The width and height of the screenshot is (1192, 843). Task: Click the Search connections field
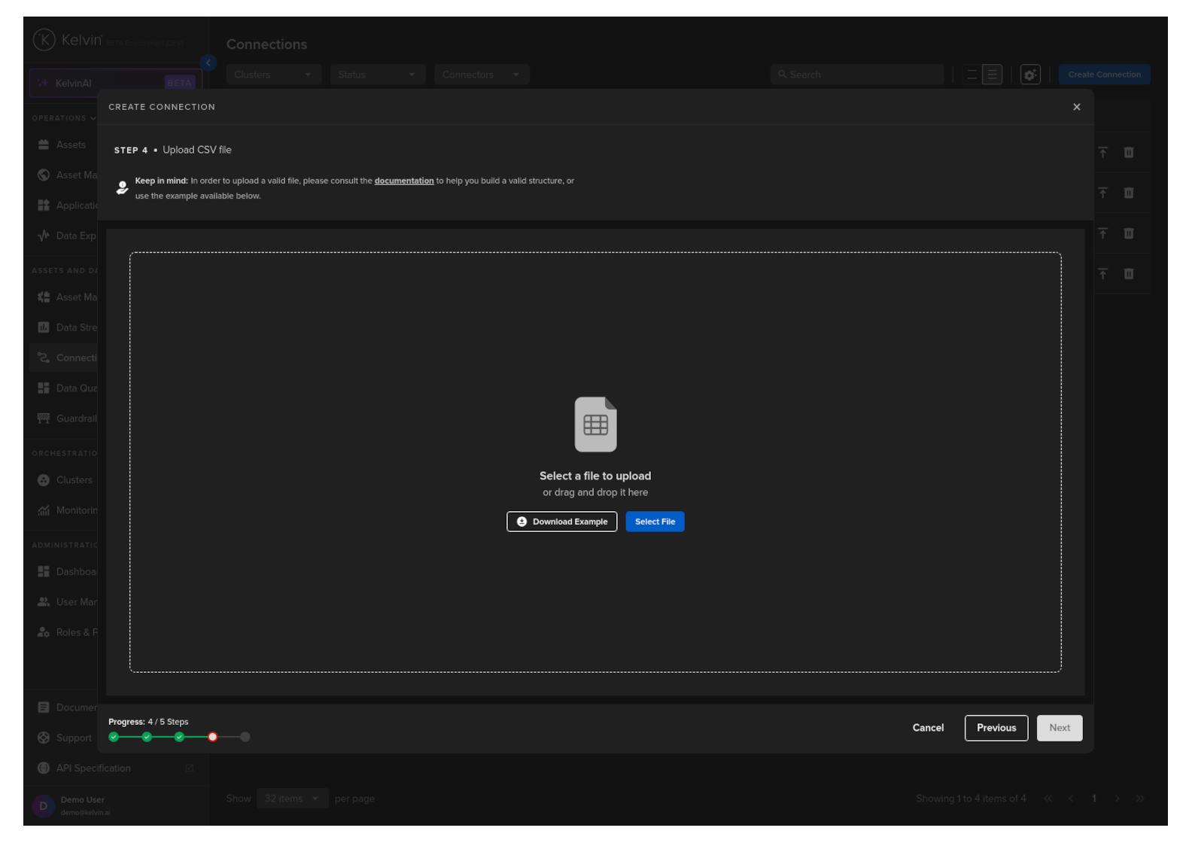pyautogui.click(x=858, y=75)
